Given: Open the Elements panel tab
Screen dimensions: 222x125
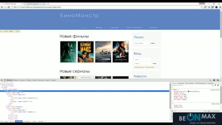Looking at the screenshot, I should click(10, 80).
